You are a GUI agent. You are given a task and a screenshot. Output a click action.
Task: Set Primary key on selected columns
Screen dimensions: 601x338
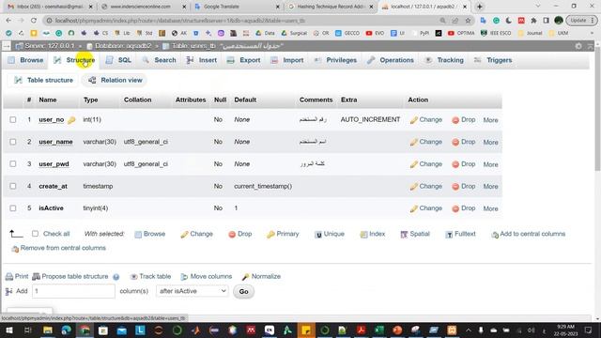click(283, 234)
